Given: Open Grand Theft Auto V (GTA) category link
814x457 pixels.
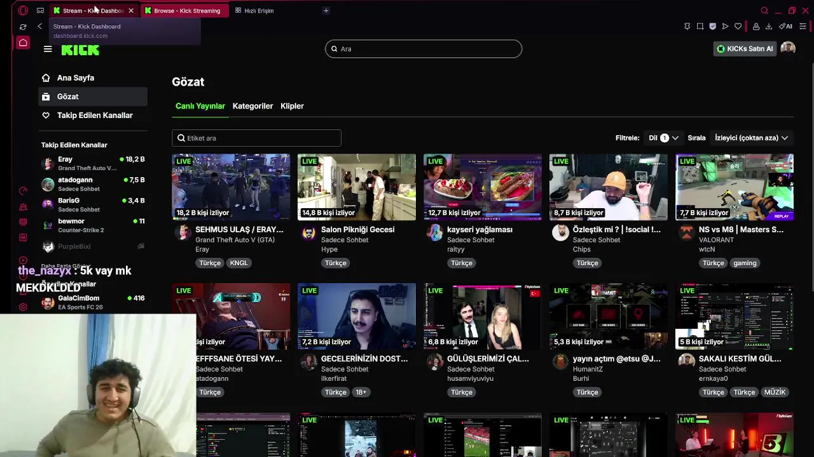Looking at the screenshot, I should 235,240.
